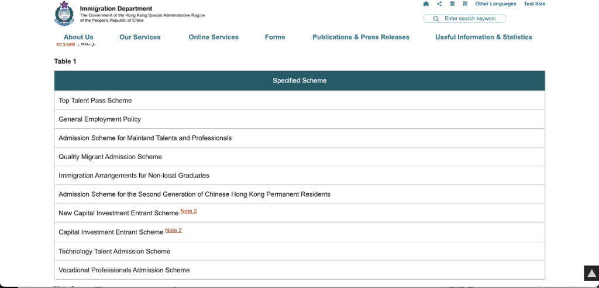Click the e-Visa link above Table 1

pyautogui.click(x=66, y=45)
